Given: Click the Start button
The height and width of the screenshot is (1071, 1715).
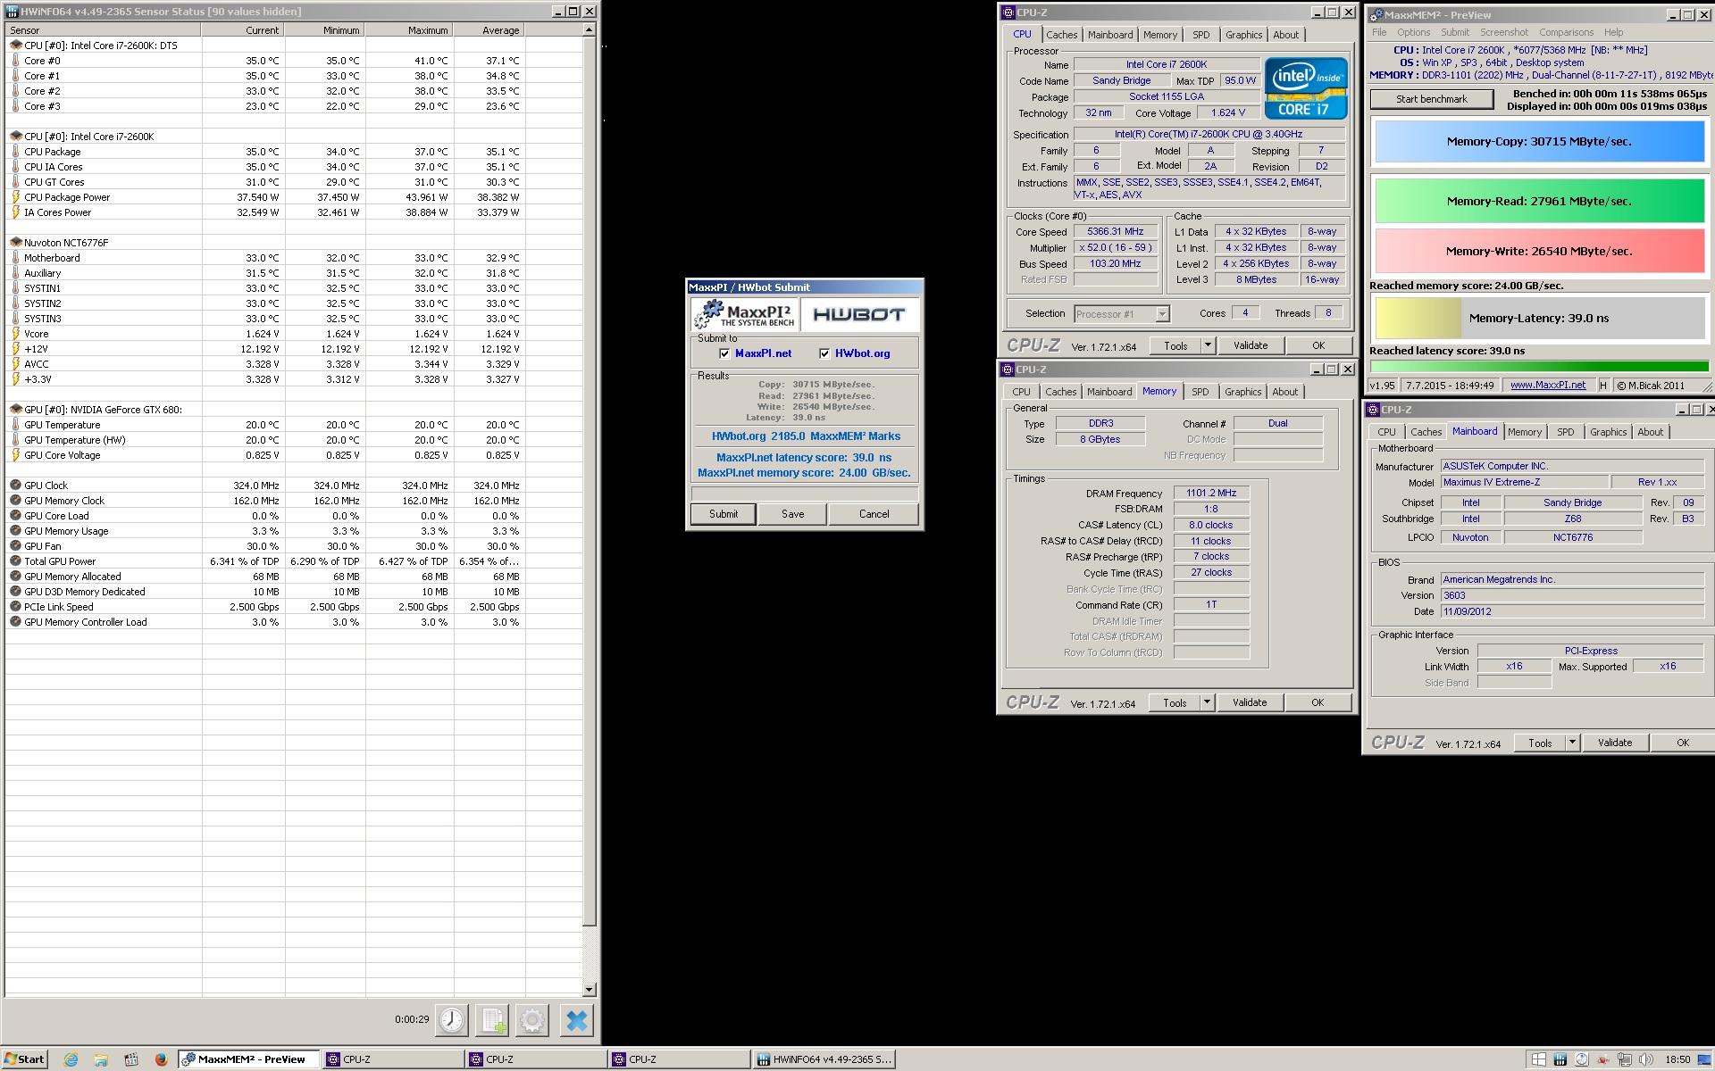Looking at the screenshot, I should click(x=24, y=1059).
